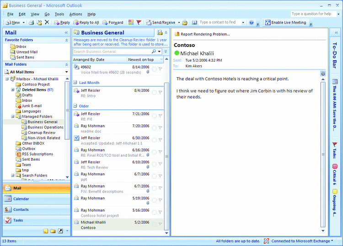Click the Help question mark icon

point(252,22)
